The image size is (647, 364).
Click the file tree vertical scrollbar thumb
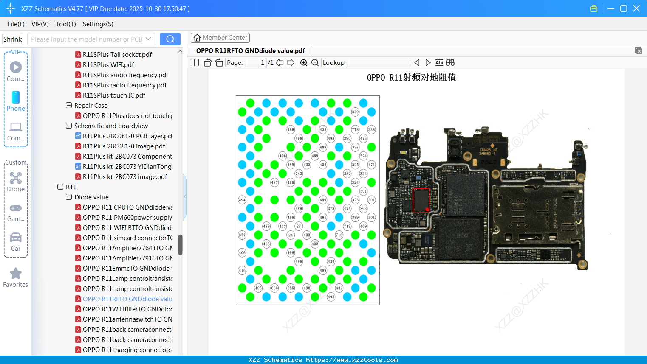click(180, 245)
